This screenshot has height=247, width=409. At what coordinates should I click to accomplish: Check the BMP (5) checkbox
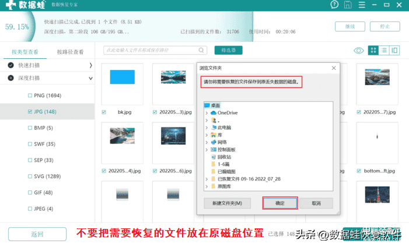(30, 128)
